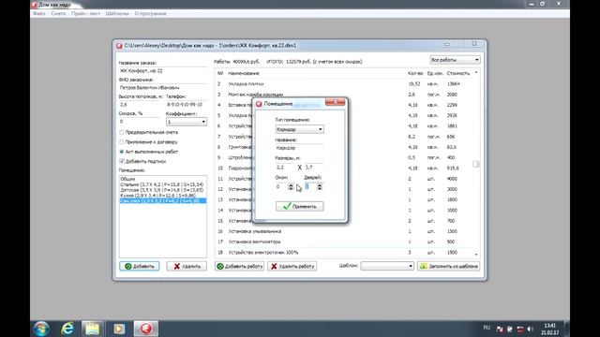Select row 18 Устройство электроточек 100%
The width and height of the screenshot is (600, 337).
click(344, 253)
